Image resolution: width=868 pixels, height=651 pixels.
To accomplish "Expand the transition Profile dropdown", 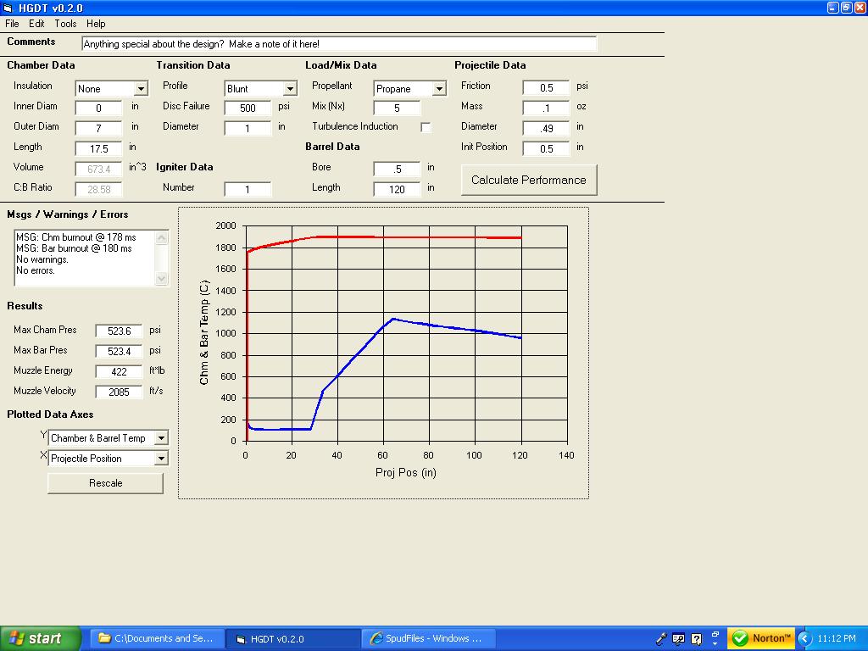I will tap(290, 89).
